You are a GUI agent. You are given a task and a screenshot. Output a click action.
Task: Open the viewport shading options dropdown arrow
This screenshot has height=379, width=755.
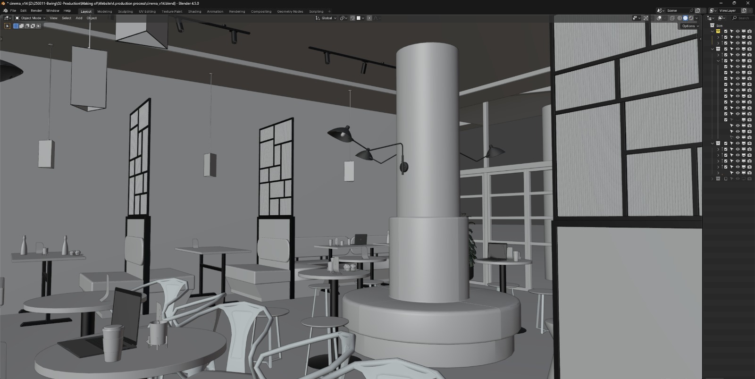(x=697, y=18)
